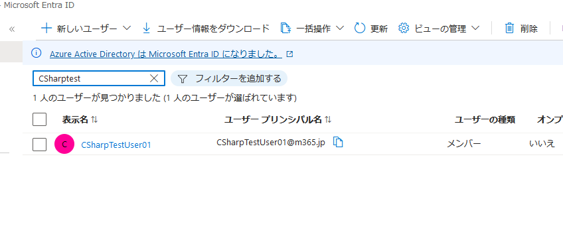The image size is (563, 248).
Task: Click the plus icon for new user
Action: [x=46, y=29]
